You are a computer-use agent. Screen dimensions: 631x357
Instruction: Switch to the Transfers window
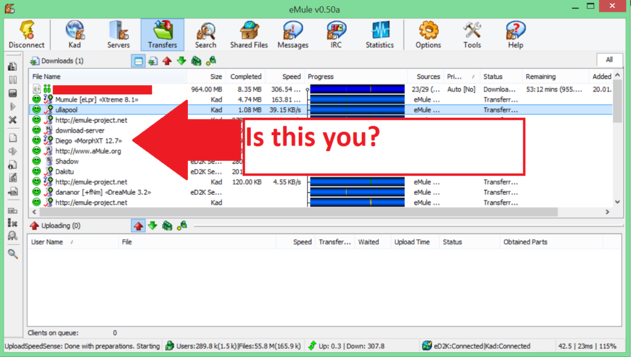(x=162, y=35)
